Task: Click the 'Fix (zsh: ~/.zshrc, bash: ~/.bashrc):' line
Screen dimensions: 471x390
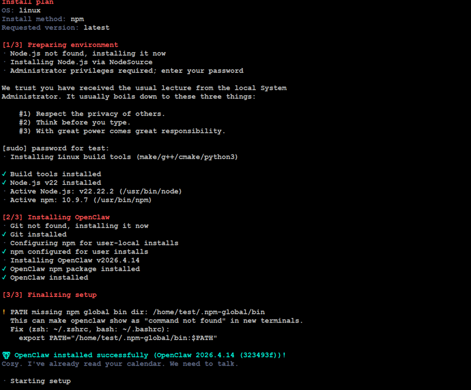Action: (x=90, y=330)
